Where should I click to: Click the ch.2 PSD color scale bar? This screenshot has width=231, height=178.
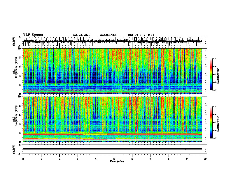[211, 122]
